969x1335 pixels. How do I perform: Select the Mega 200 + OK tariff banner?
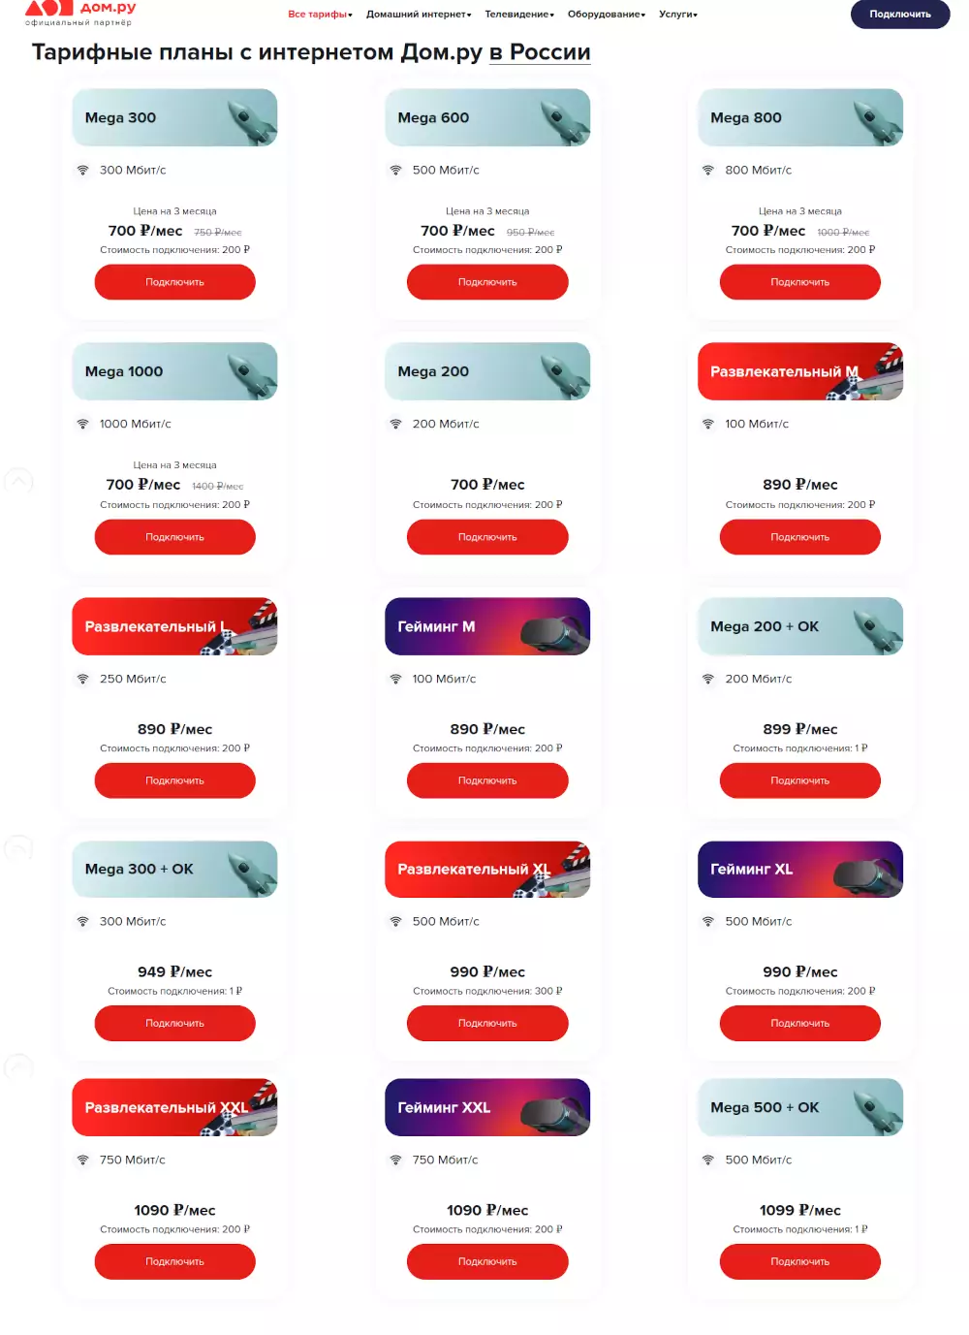(x=800, y=626)
